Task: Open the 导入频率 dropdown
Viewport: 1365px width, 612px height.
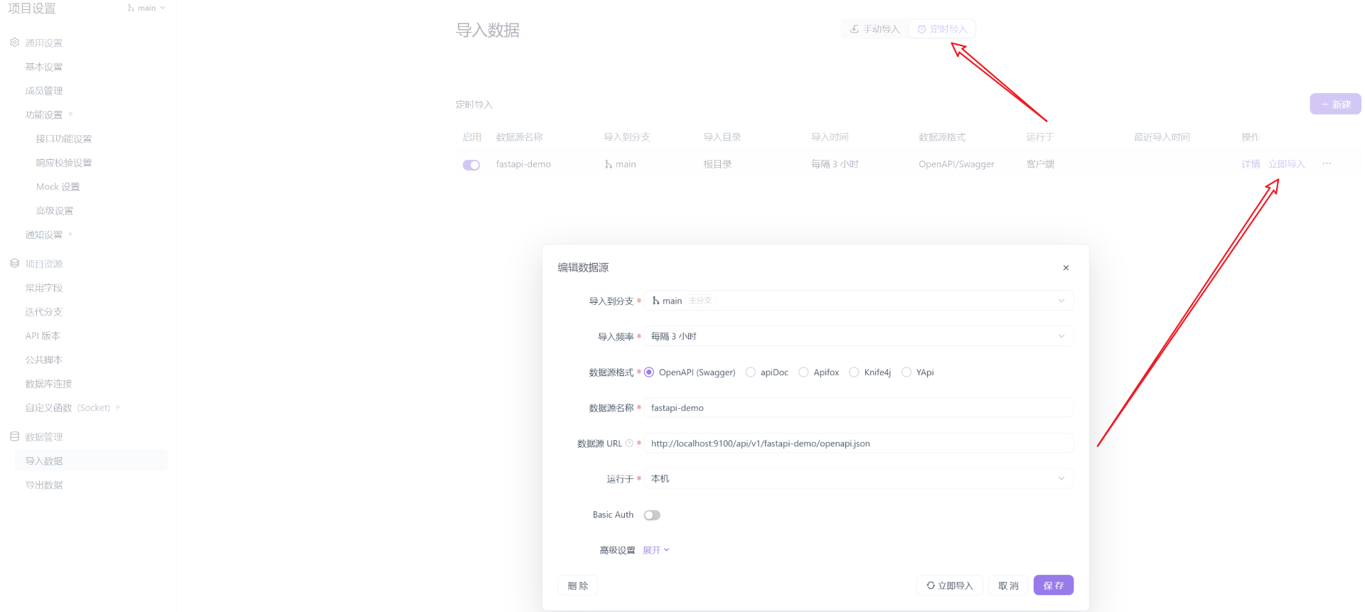Action: coord(857,336)
